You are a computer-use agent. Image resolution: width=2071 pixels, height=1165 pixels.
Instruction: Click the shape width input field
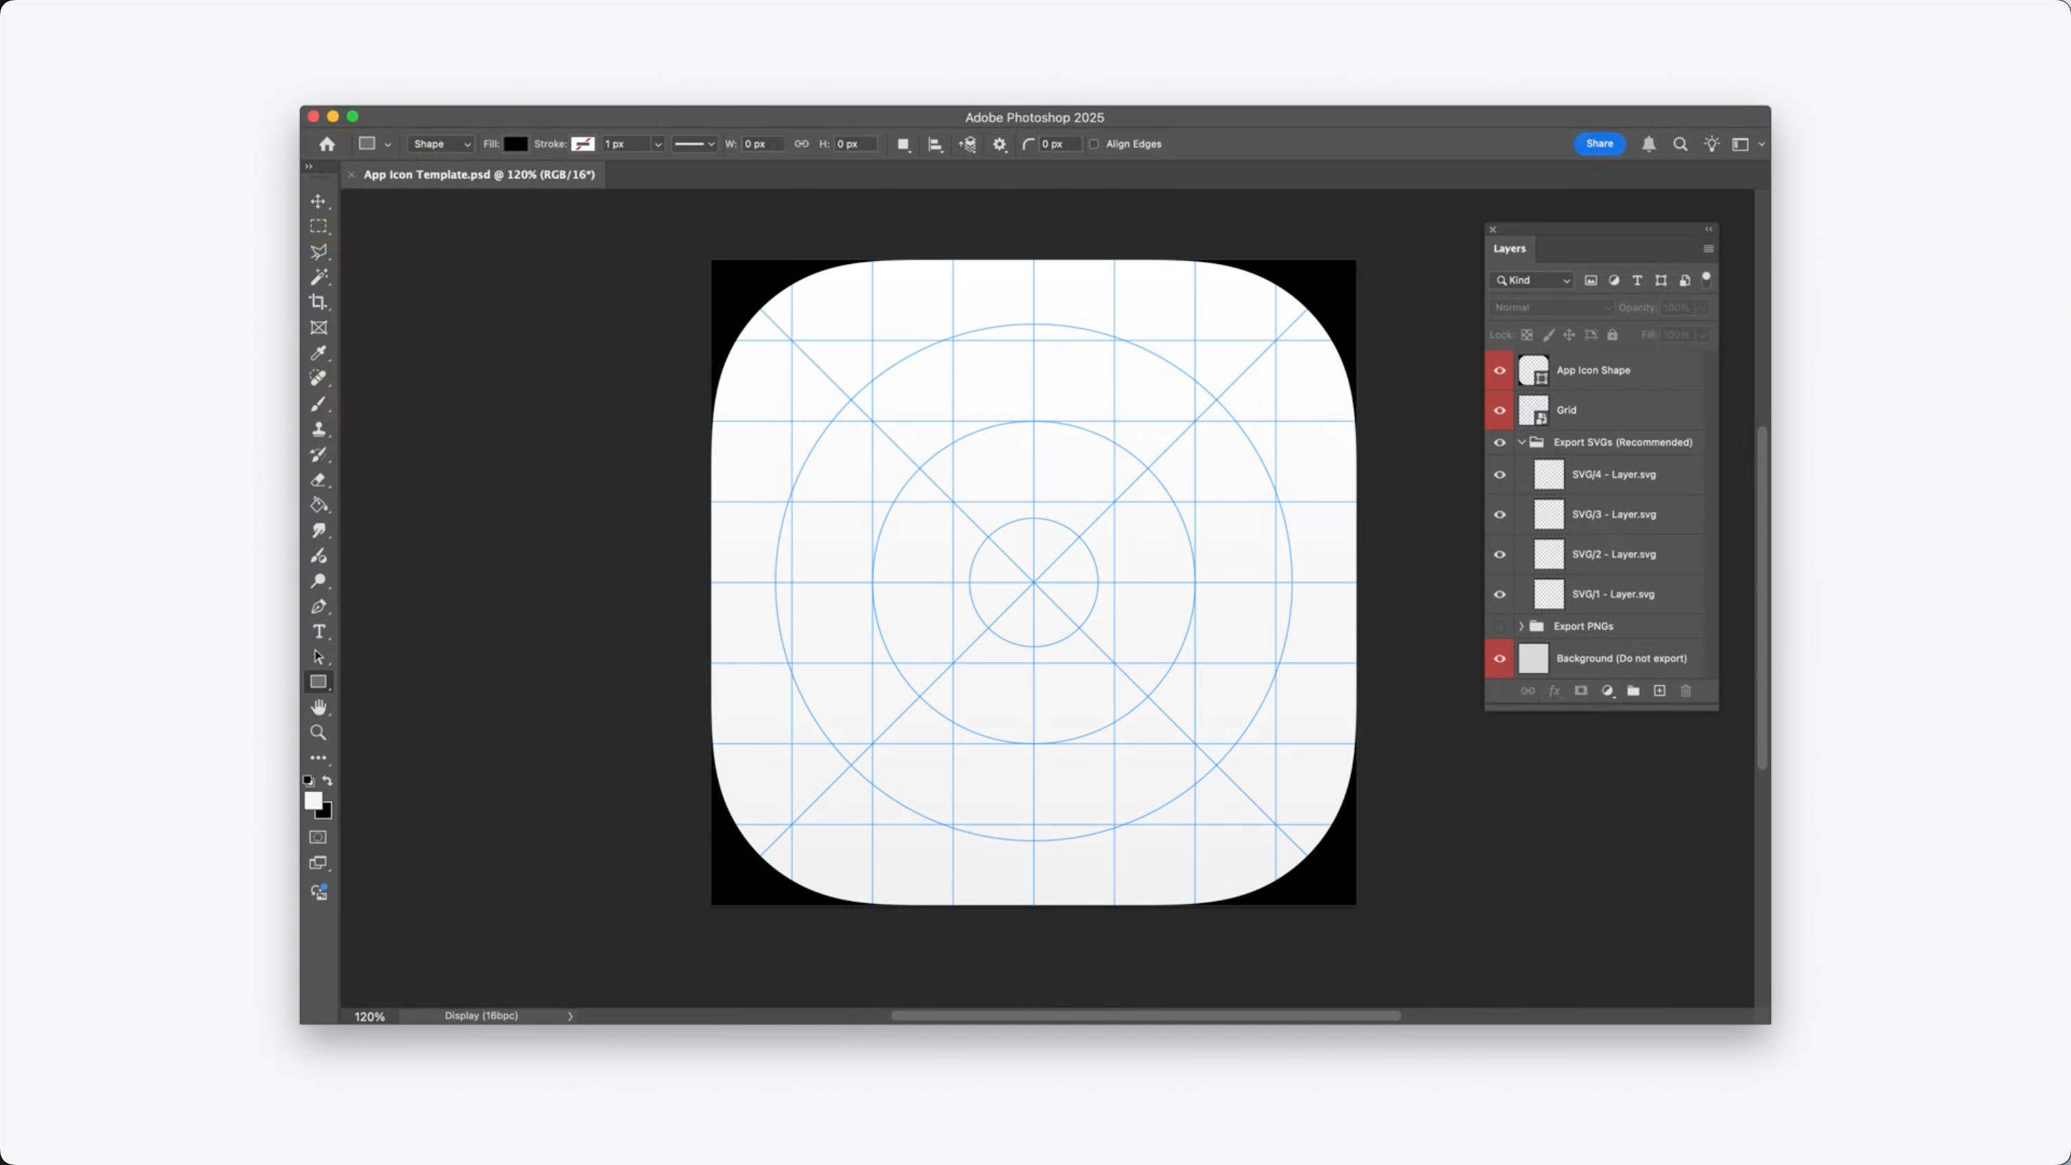coord(762,144)
